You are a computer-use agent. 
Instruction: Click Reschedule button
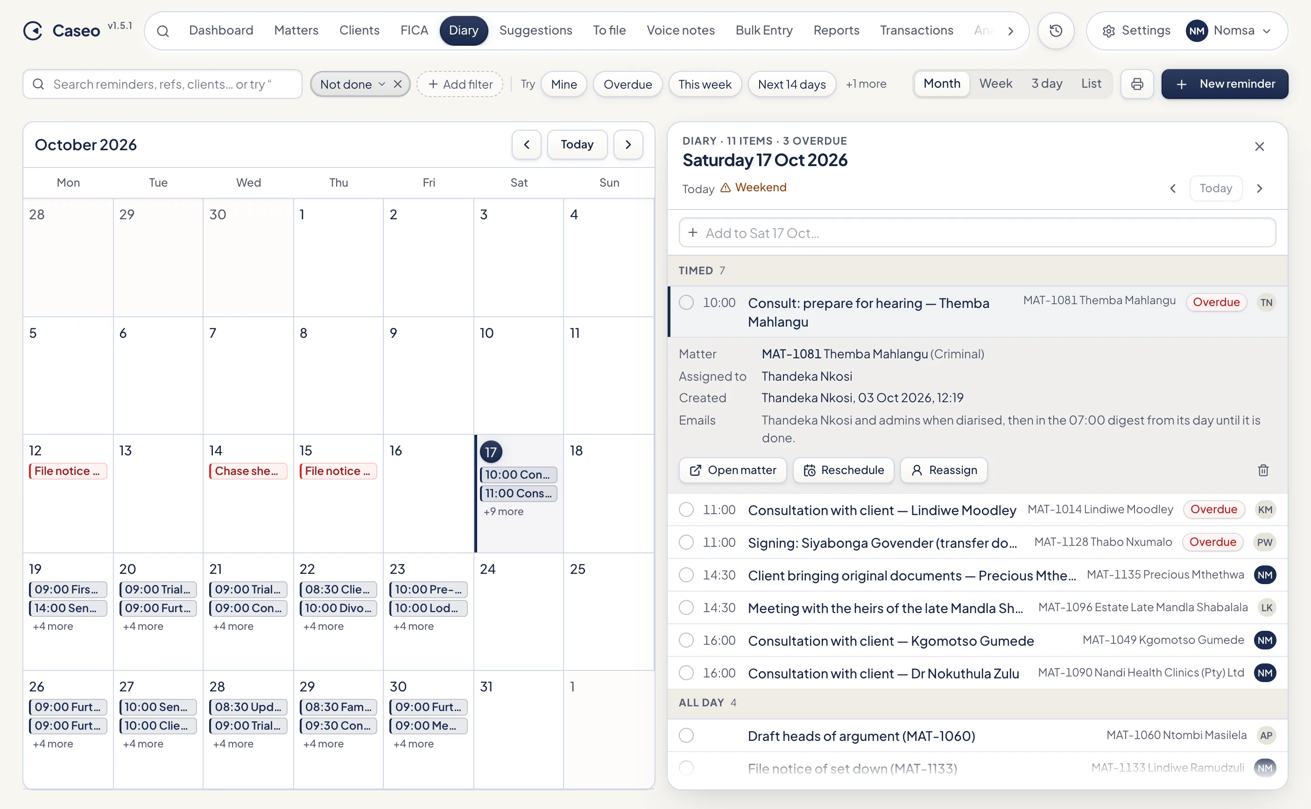point(844,470)
